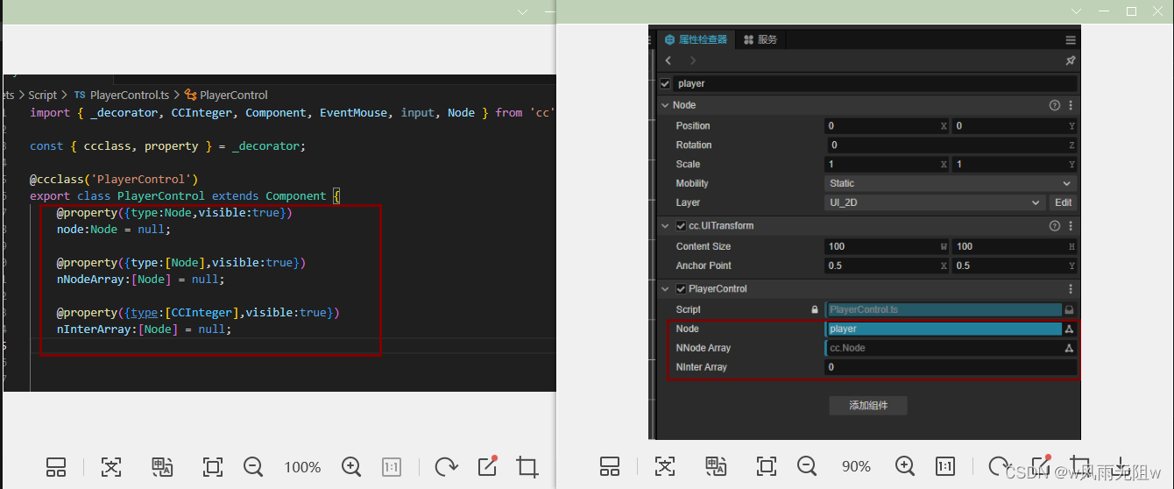
Task: Click the Position X input field
Action: [888, 125]
